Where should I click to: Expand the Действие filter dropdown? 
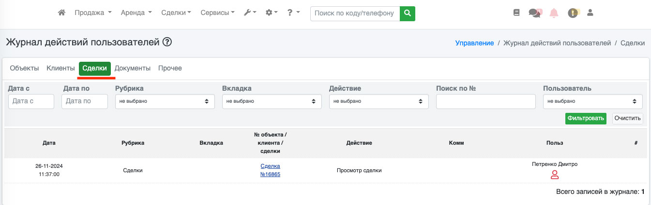coord(378,101)
